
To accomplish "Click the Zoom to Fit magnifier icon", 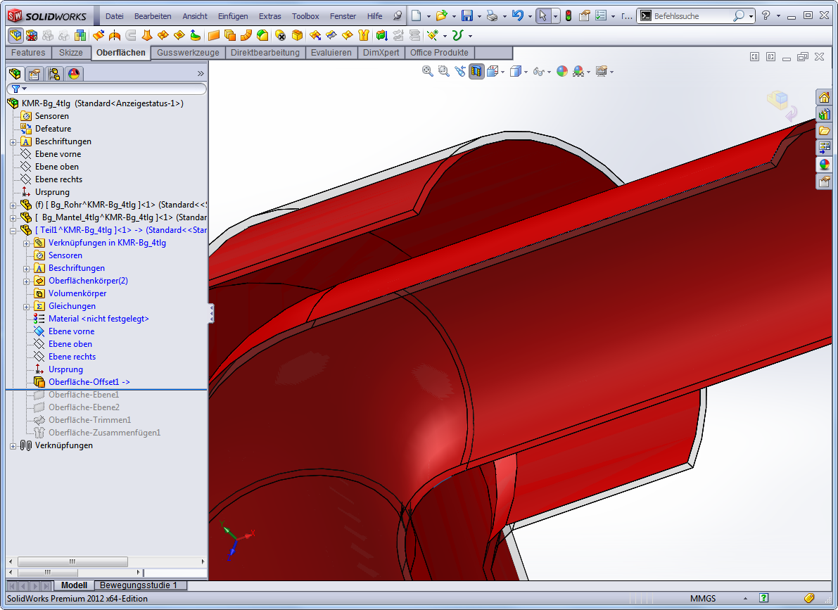I will [427, 71].
